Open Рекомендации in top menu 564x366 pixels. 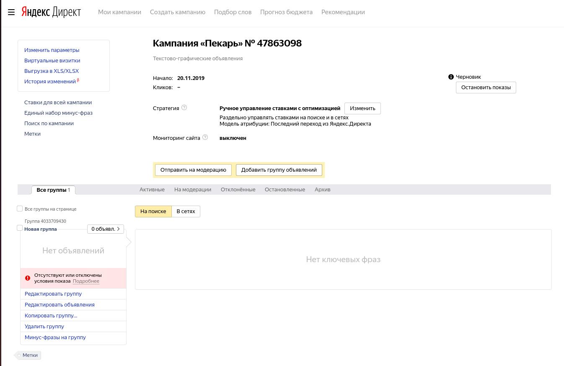[x=343, y=12]
